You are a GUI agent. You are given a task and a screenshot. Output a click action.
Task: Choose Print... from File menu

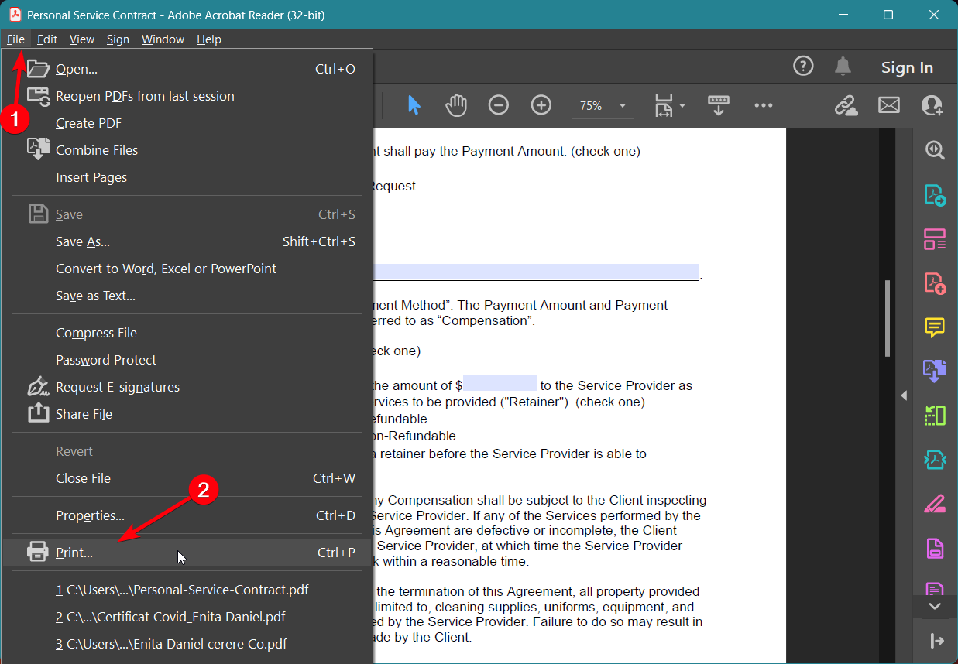[187, 553]
